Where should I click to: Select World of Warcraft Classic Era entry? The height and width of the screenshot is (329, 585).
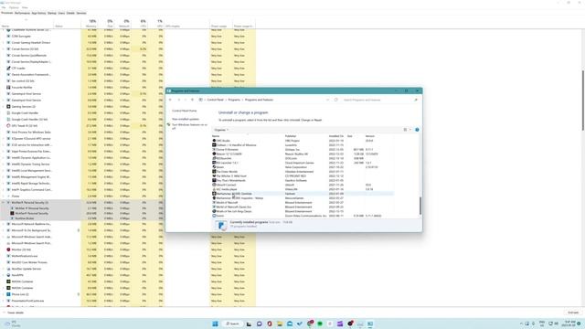click(303, 207)
